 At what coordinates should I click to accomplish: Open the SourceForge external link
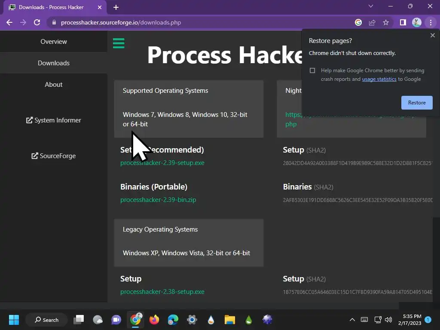point(54,156)
